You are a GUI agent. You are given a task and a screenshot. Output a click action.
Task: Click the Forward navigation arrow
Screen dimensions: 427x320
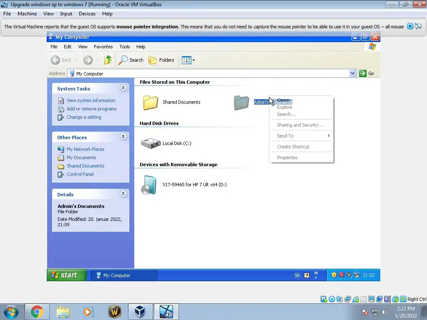88,60
